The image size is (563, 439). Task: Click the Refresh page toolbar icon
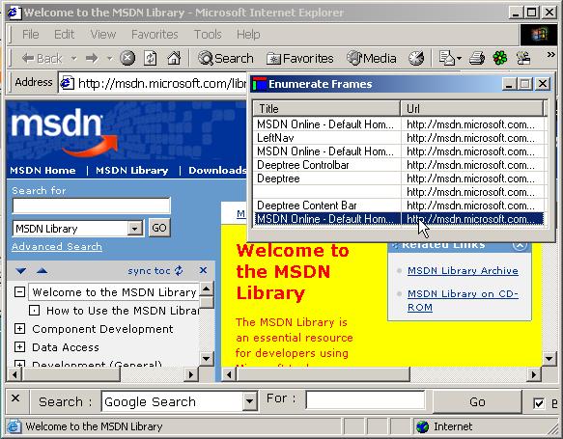tap(150, 58)
